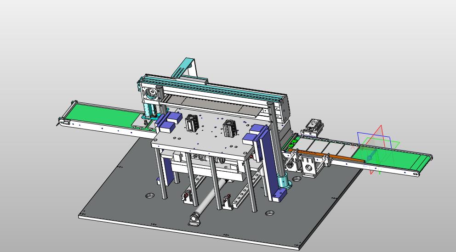Pick the orange guide rail on right conveyor
Viewport: 456px width, 252px height.
(x=327, y=155)
